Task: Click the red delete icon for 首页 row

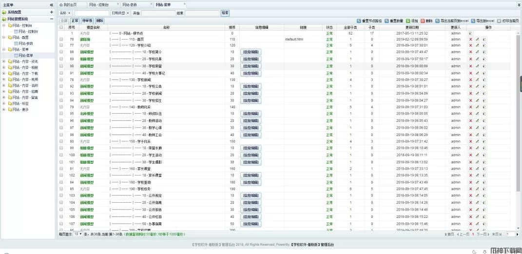Action: click(470, 39)
